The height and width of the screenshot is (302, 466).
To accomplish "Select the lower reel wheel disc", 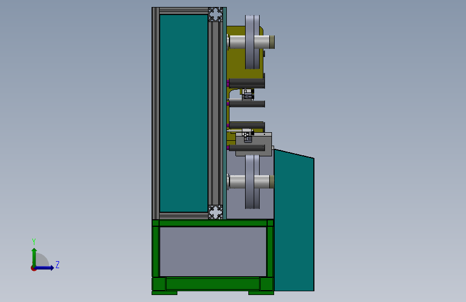I will [252, 182].
